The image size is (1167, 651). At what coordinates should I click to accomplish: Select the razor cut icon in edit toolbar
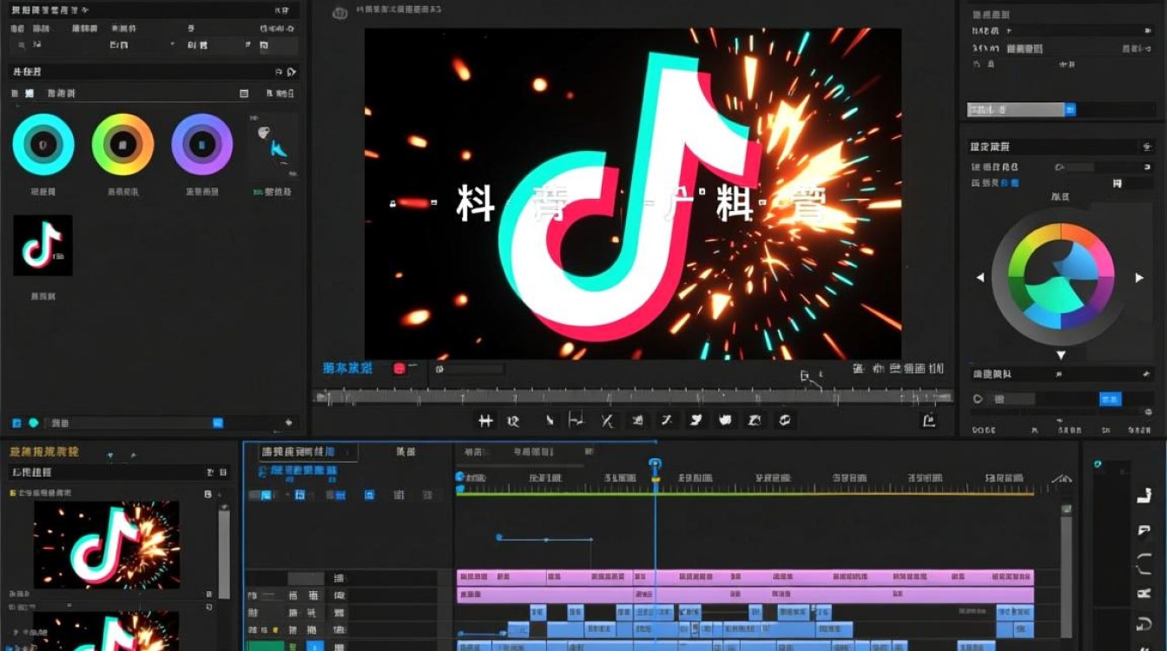607,421
